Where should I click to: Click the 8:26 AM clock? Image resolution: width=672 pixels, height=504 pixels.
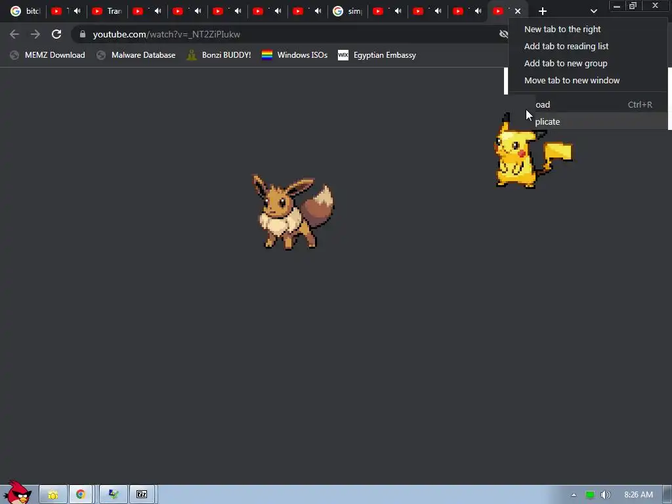pyautogui.click(x=639, y=495)
